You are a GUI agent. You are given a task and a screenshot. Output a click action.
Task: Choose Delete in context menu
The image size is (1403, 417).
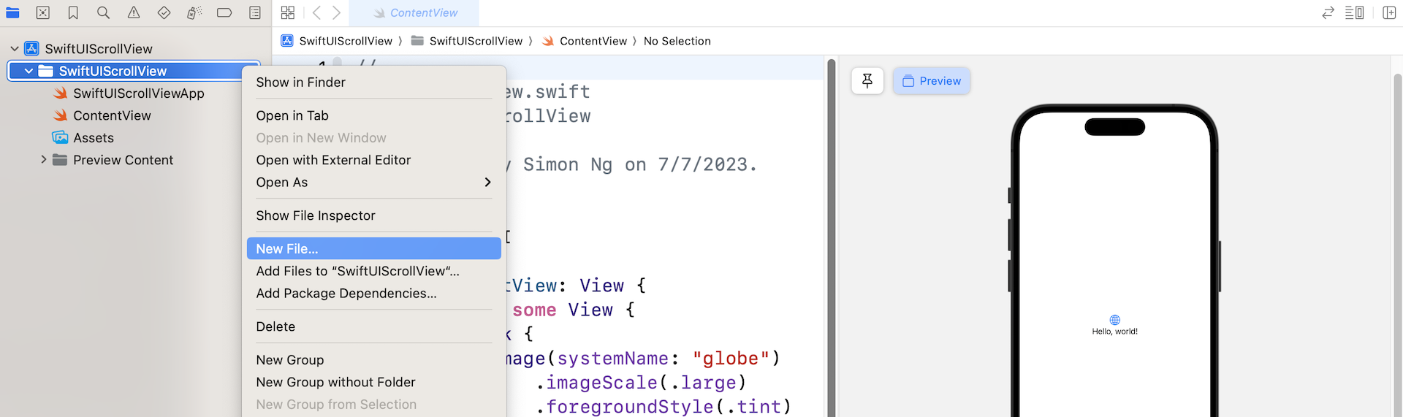[373, 326]
